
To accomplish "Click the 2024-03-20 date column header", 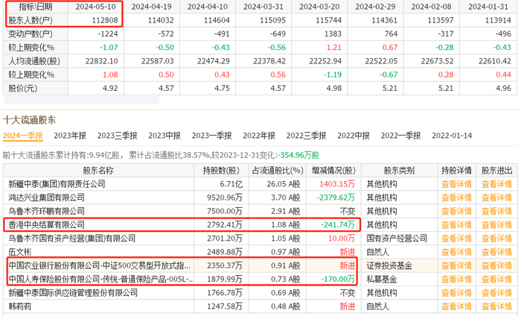I will [x=319, y=7].
